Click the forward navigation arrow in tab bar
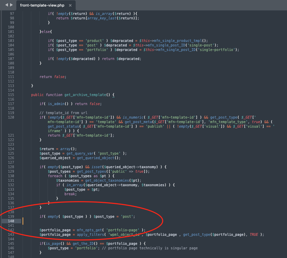This screenshot has height=258, width=287. 12,5
